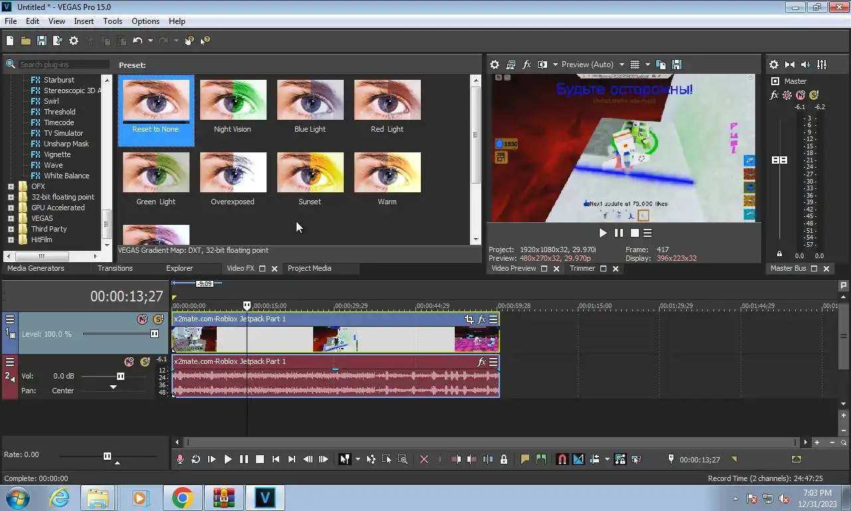The height and width of the screenshot is (511, 851).
Task: Click the Search plug-ins field
Action: coord(63,65)
